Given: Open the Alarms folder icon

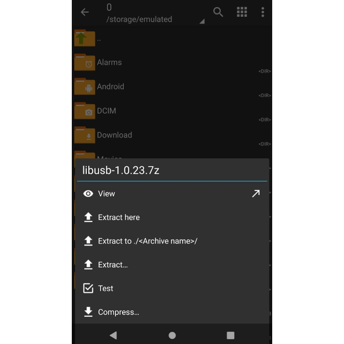Looking at the screenshot, I should click(84, 62).
